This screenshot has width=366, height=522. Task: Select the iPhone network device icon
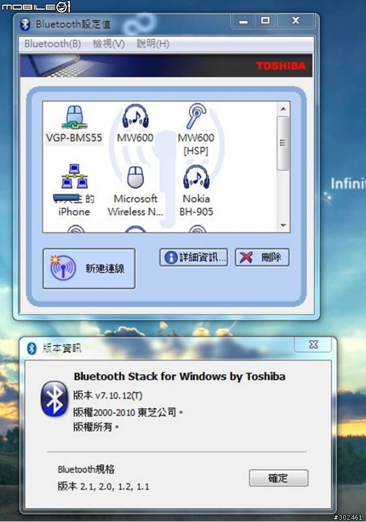74,176
